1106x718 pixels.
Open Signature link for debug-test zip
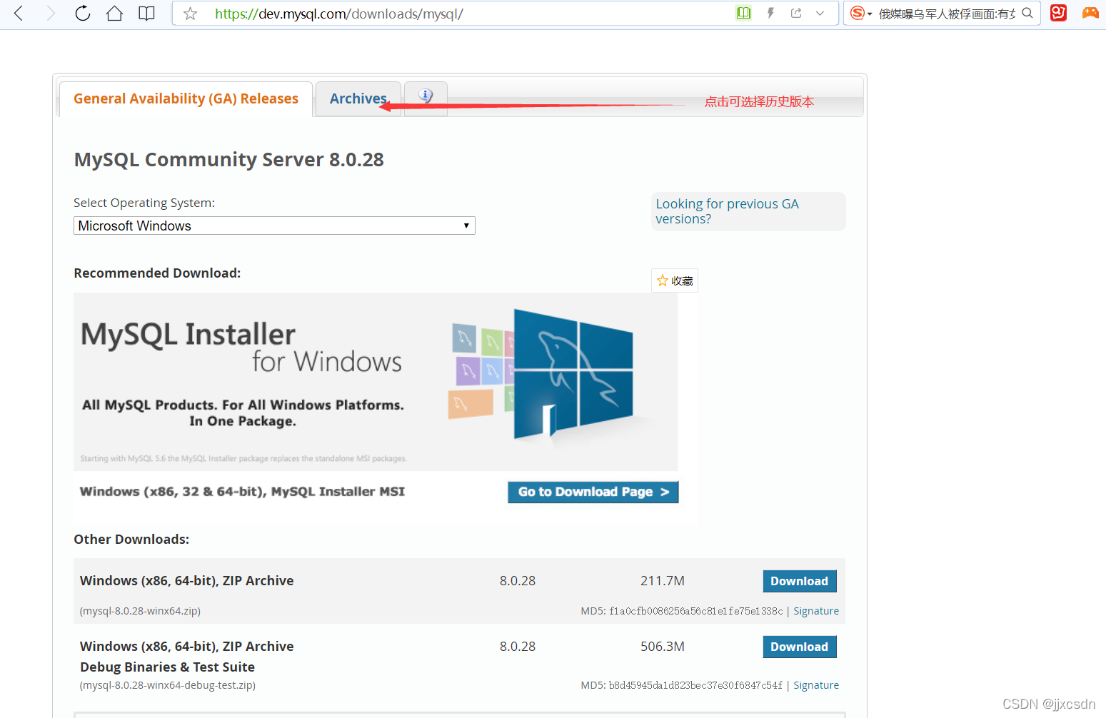pos(816,685)
